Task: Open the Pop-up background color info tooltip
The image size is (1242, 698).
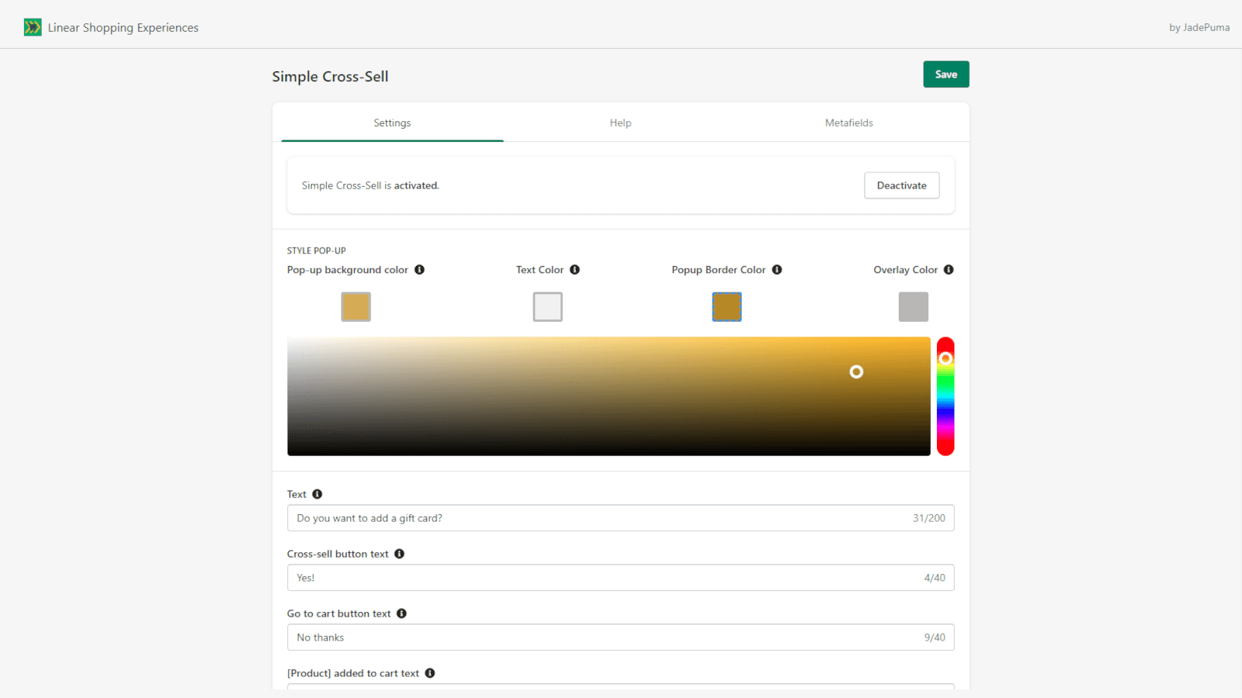Action: [x=419, y=269]
